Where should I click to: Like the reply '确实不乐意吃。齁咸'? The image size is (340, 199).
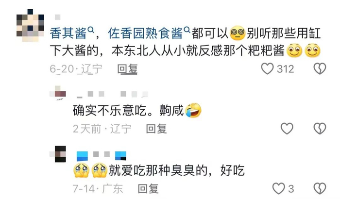click(287, 128)
